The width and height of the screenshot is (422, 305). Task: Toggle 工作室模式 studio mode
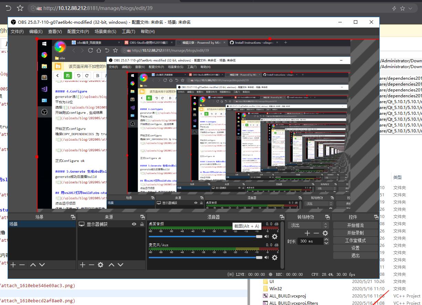[355, 240]
